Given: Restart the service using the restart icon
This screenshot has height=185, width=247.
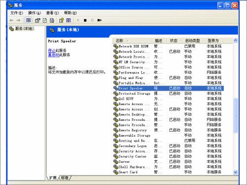Looking at the screenshot, I should (99, 20).
